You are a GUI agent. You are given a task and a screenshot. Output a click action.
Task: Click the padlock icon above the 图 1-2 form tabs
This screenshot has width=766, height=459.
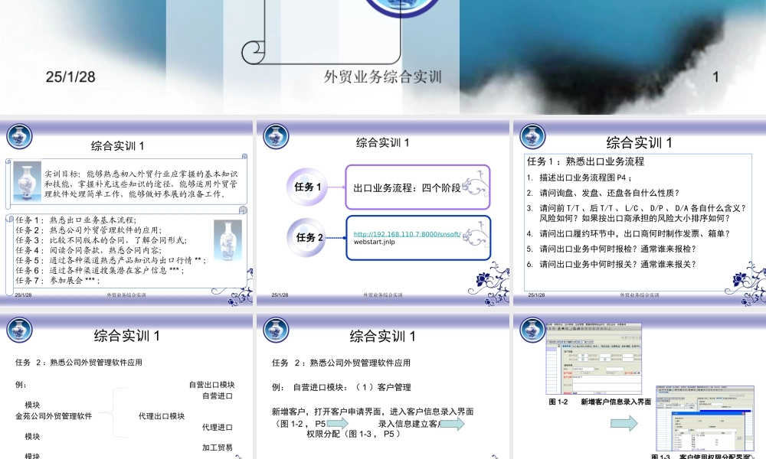coord(558,346)
